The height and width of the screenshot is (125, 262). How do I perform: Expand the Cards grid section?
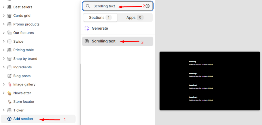tap(4, 16)
